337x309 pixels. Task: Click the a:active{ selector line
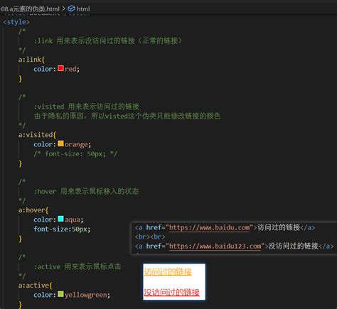(35, 286)
